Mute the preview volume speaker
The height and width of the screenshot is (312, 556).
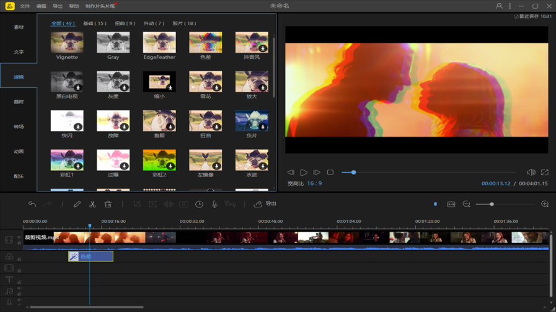click(531, 173)
